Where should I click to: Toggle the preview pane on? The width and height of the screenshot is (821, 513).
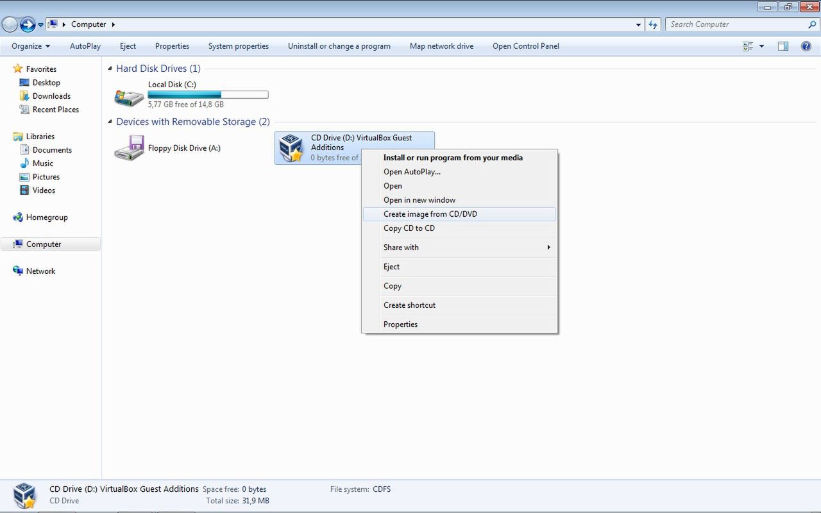783,46
